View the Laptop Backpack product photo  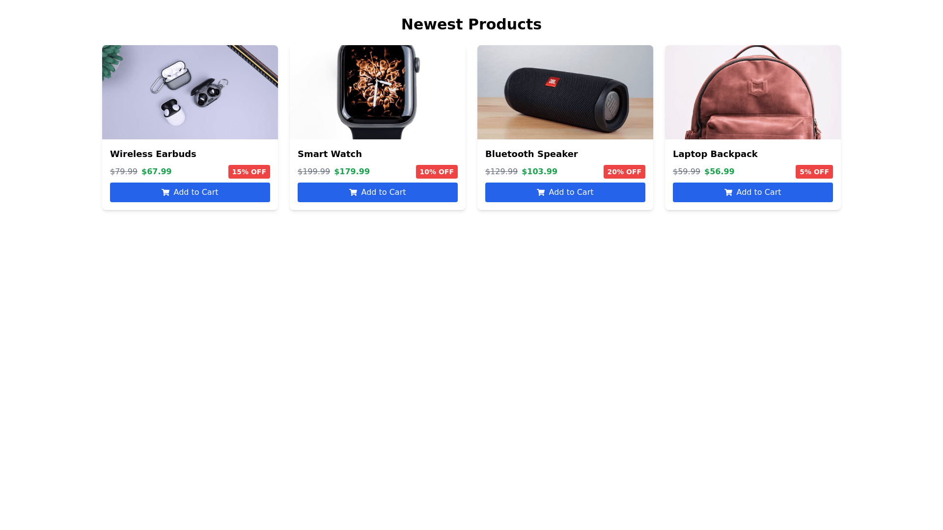[753, 92]
